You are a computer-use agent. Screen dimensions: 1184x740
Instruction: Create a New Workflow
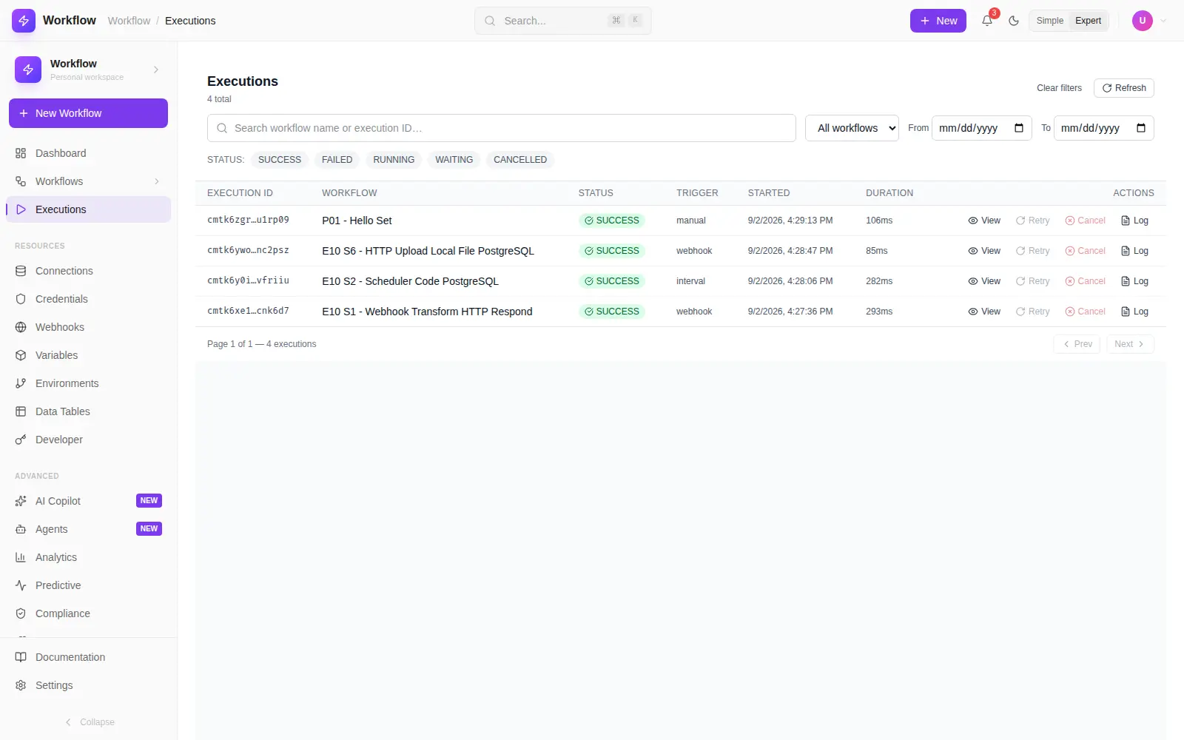pyautogui.click(x=88, y=113)
